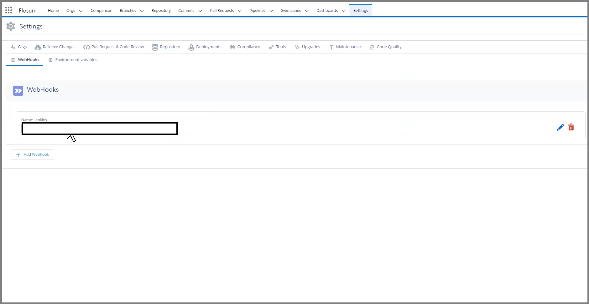Switch to the Environment variables sub-tab
Viewport: 589px width, 304px height.
tap(73, 60)
